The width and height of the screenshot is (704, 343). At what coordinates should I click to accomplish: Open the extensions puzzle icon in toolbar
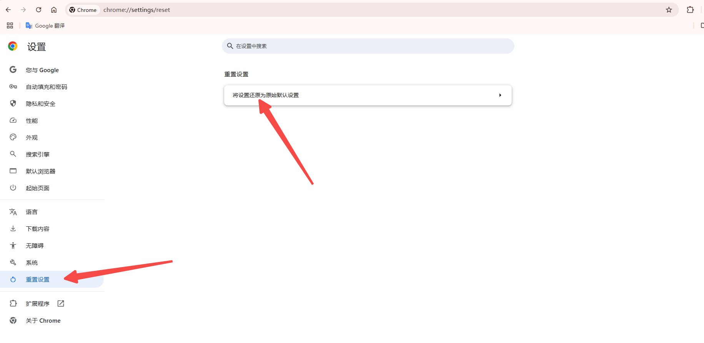pos(690,10)
